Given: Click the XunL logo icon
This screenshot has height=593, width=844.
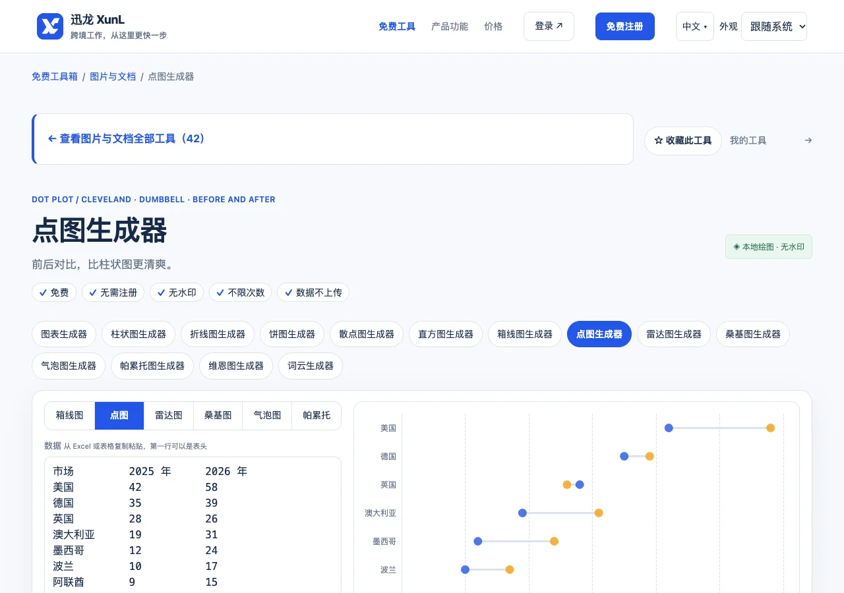Looking at the screenshot, I should (x=50, y=26).
